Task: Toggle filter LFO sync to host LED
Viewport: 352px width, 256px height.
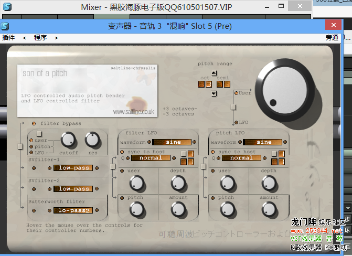Action: click(x=122, y=152)
